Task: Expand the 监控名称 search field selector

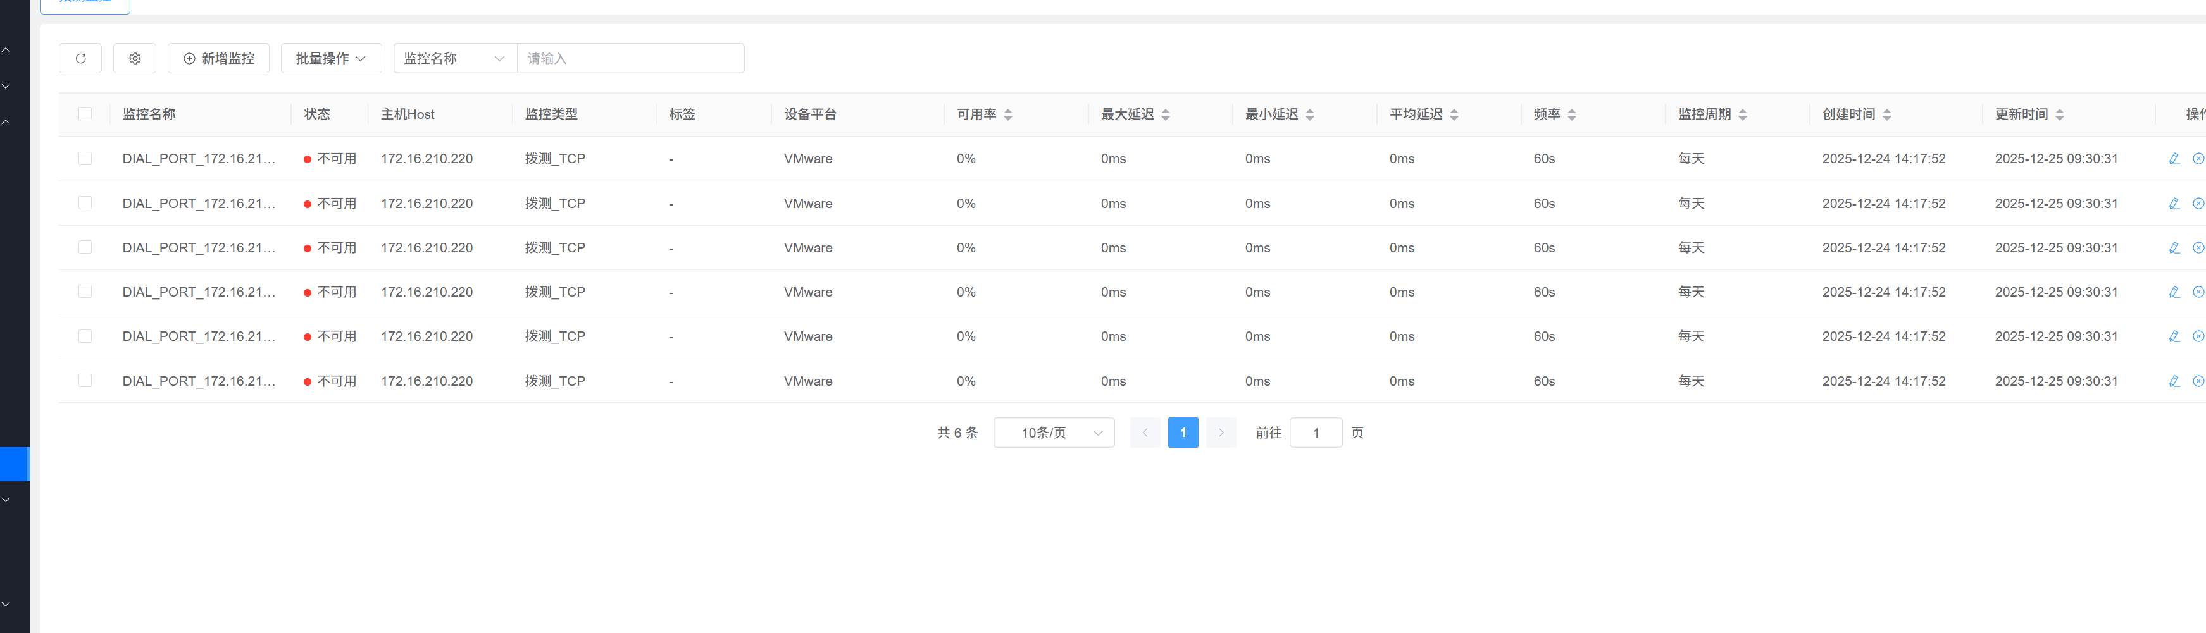Action: [x=455, y=58]
